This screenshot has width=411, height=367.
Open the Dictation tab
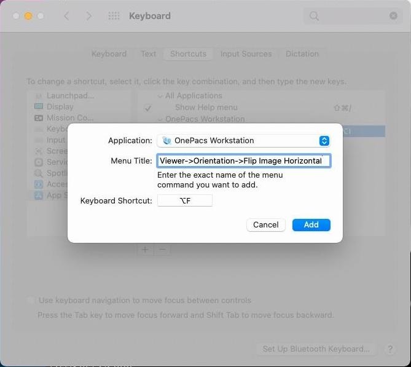(x=302, y=53)
